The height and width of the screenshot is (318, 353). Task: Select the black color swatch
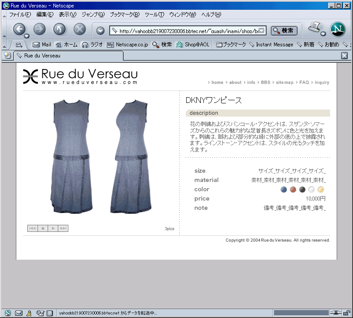tap(302, 189)
